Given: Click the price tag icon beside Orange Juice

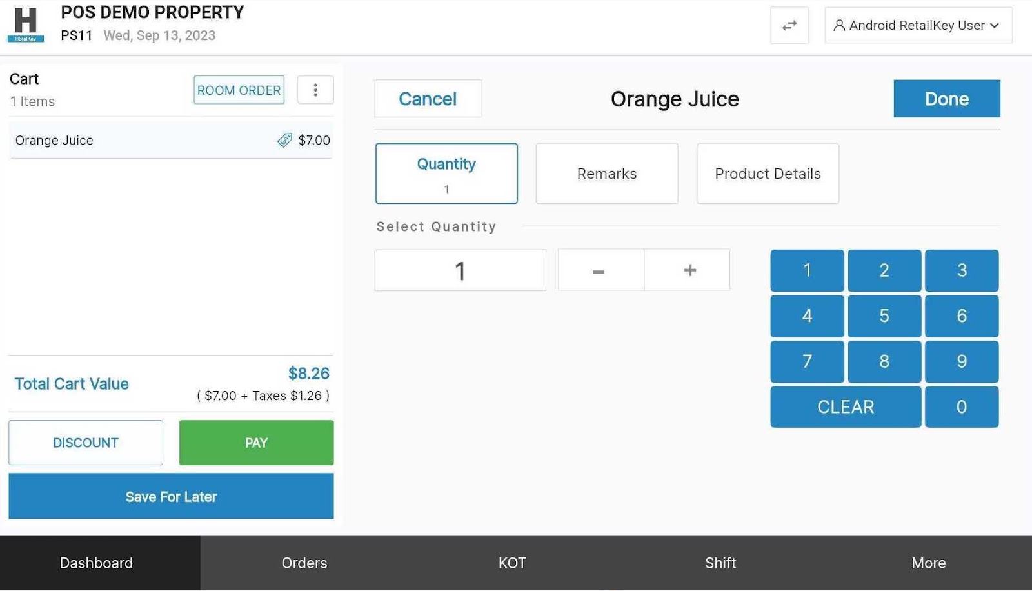Looking at the screenshot, I should tap(284, 140).
